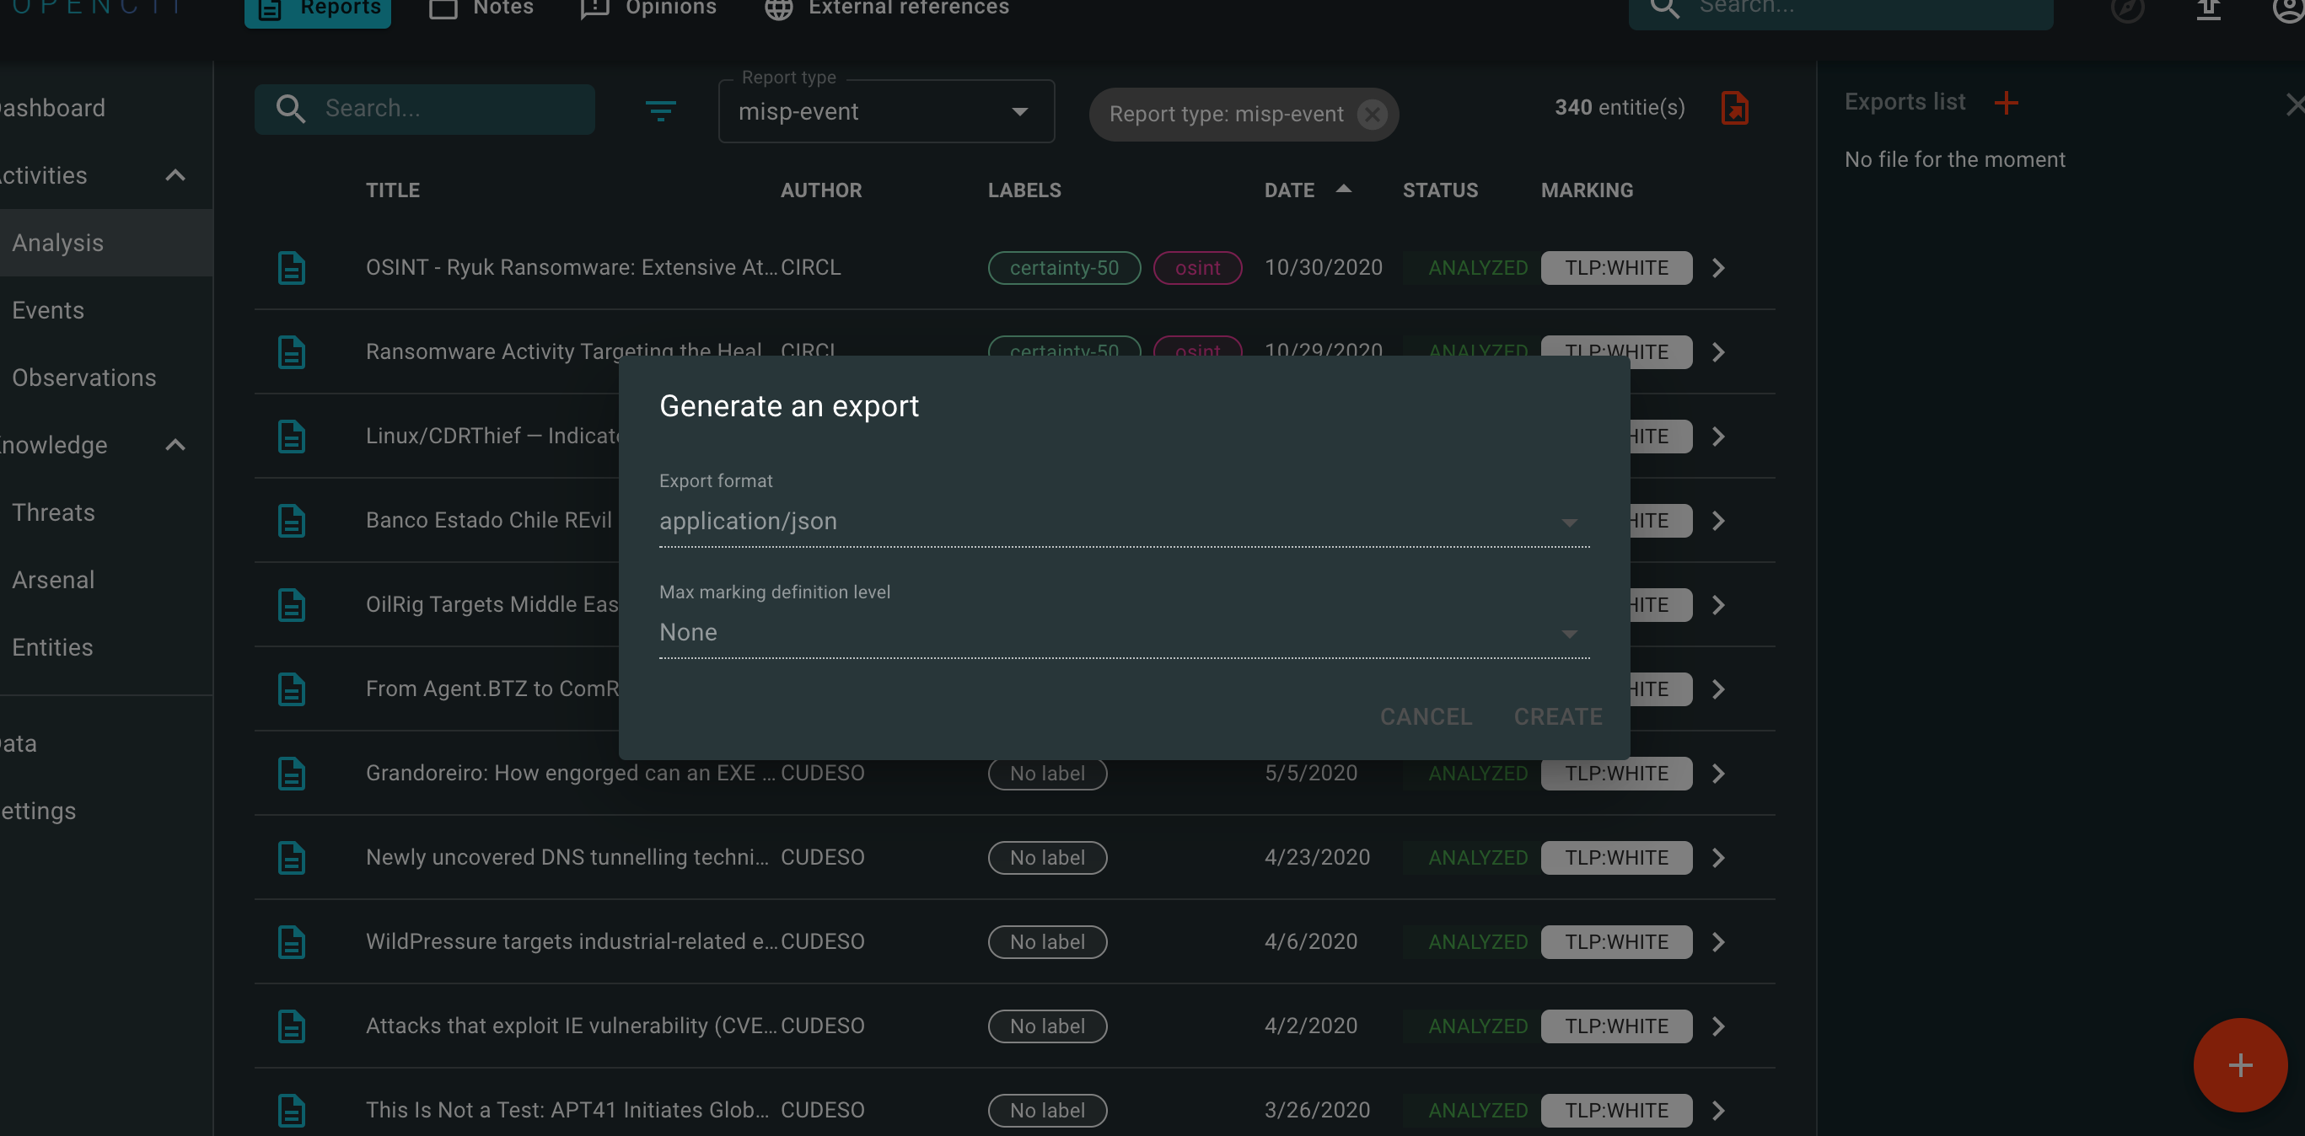Open the filter icon beside the search bar

[x=662, y=110]
